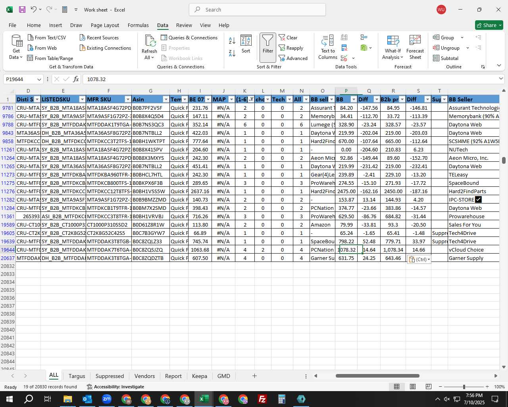508x407 pixels.
Task: Import data From Web
Action: click(x=42, y=48)
